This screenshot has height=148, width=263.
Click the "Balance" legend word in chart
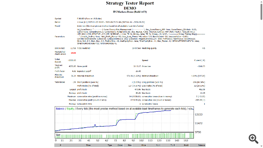click(x=60, y=109)
